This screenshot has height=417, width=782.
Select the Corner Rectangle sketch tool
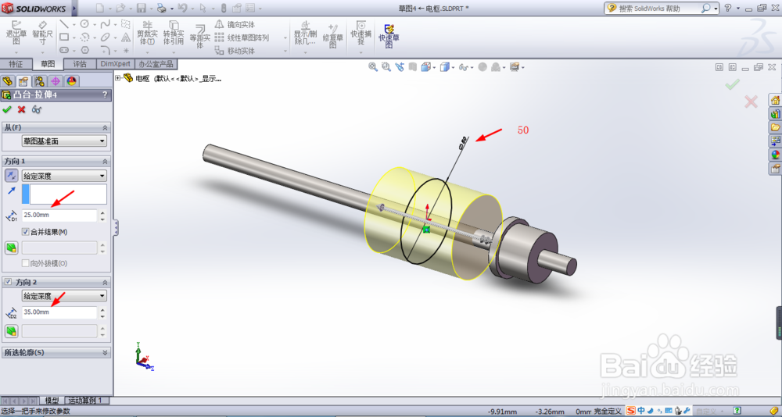click(64, 37)
